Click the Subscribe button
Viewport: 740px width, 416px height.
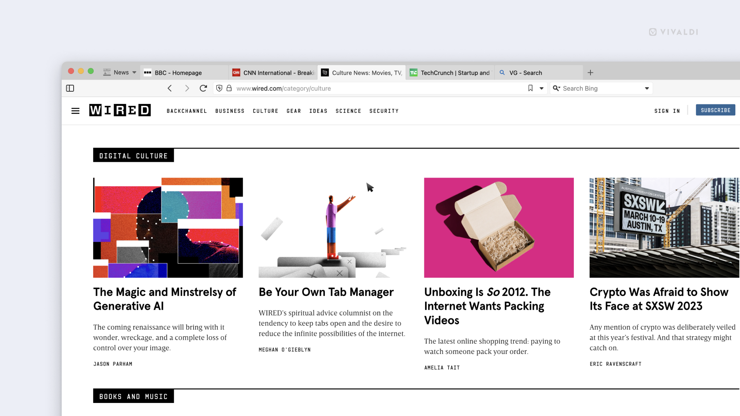716,110
